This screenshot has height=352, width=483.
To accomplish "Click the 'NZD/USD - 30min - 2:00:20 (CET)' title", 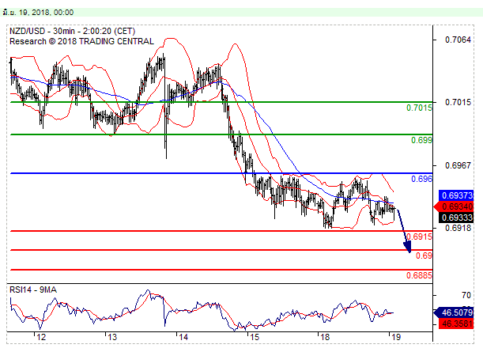I will (73, 31).
